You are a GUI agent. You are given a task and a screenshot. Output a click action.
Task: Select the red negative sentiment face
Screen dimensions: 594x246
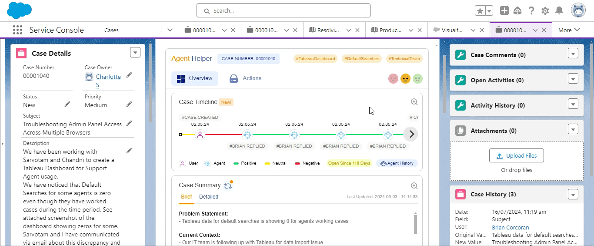(x=393, y=79)
